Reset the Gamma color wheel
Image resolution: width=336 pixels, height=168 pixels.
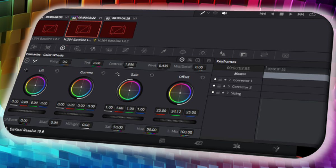click(x=103, y=73)
